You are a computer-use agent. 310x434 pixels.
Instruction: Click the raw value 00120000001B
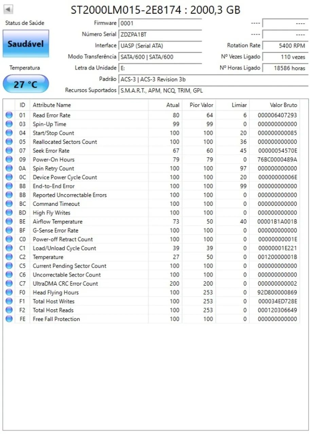click(x=277, y=257)
